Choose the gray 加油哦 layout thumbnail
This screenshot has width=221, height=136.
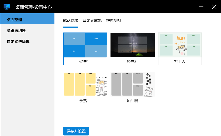pyautogui.click(x=132, y=84)
